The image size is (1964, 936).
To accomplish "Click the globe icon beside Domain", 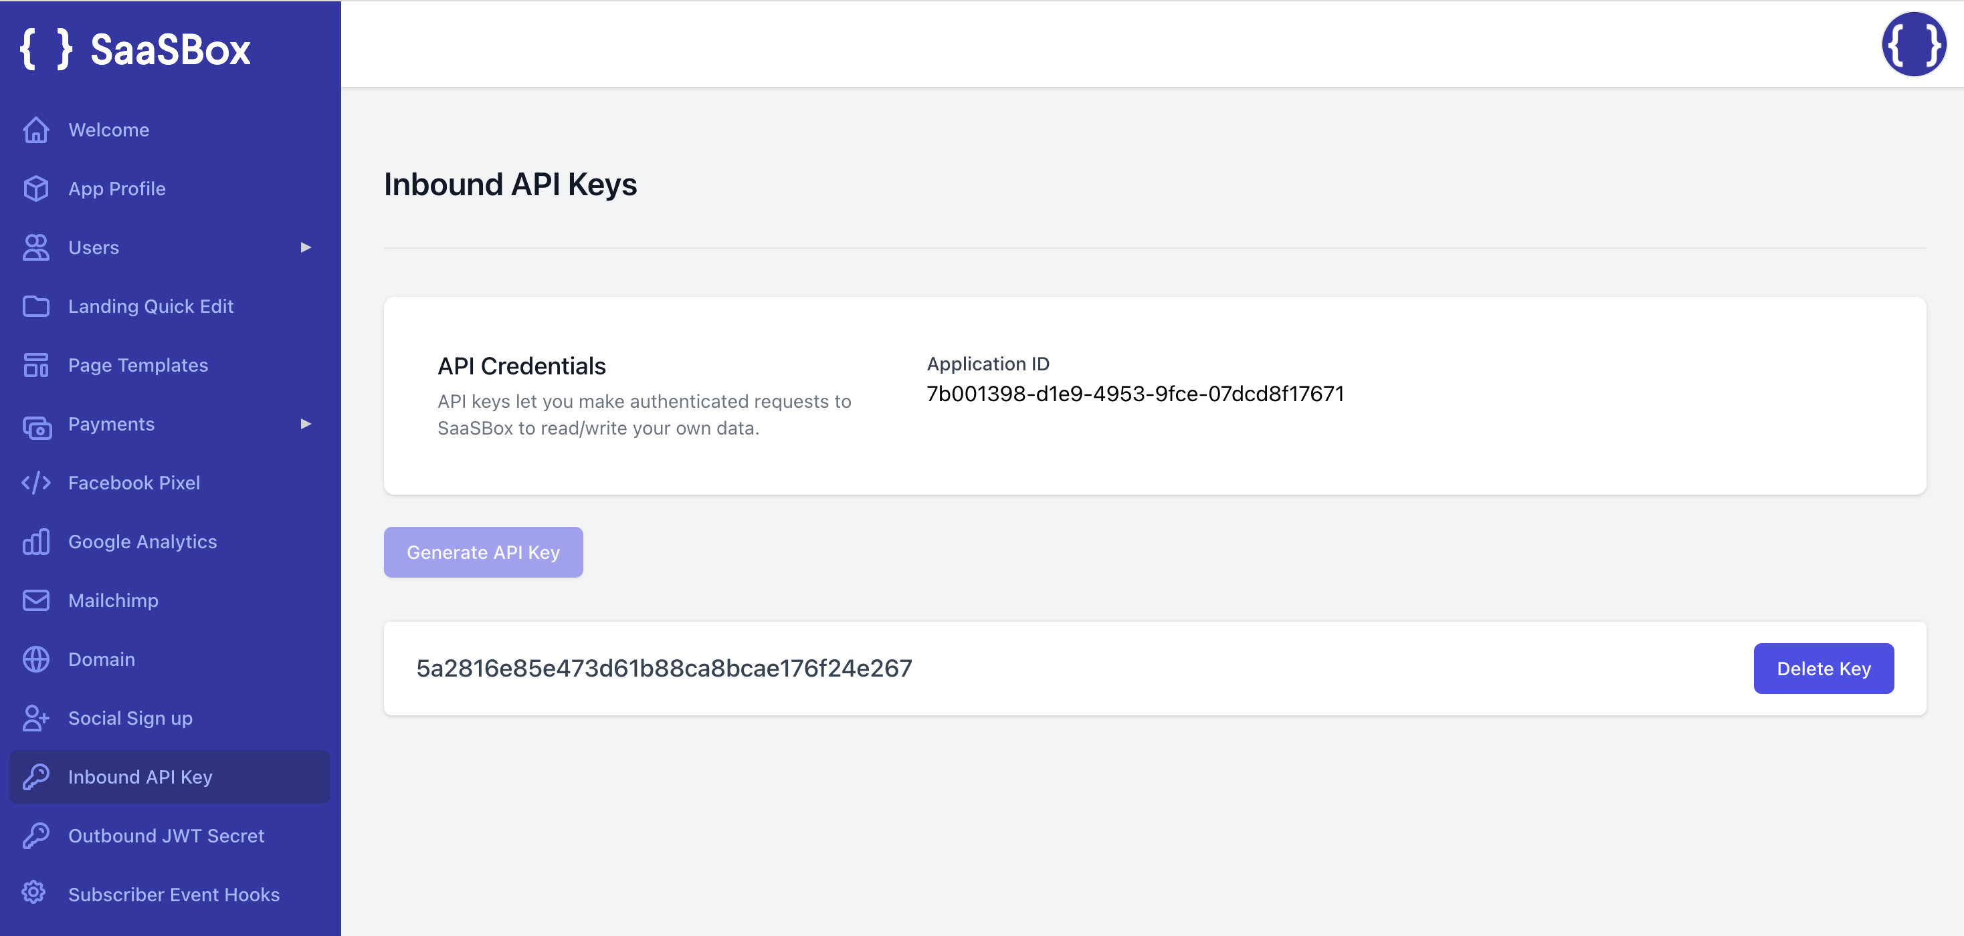I will (36, 659).
